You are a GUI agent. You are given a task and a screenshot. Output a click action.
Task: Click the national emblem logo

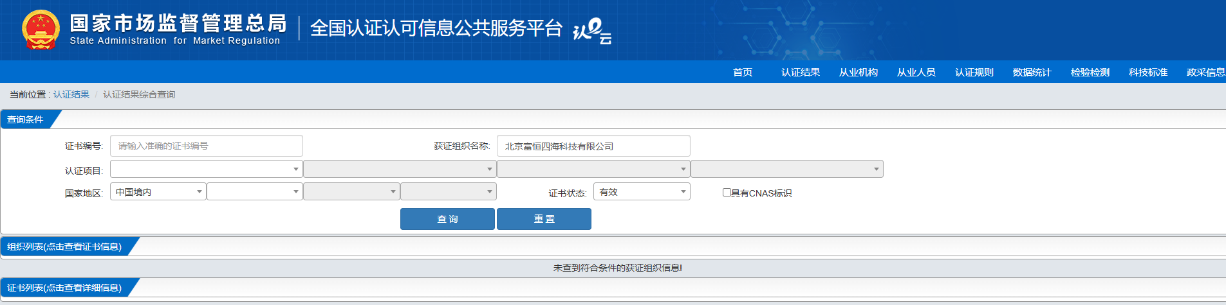click(x=41, y=30)
